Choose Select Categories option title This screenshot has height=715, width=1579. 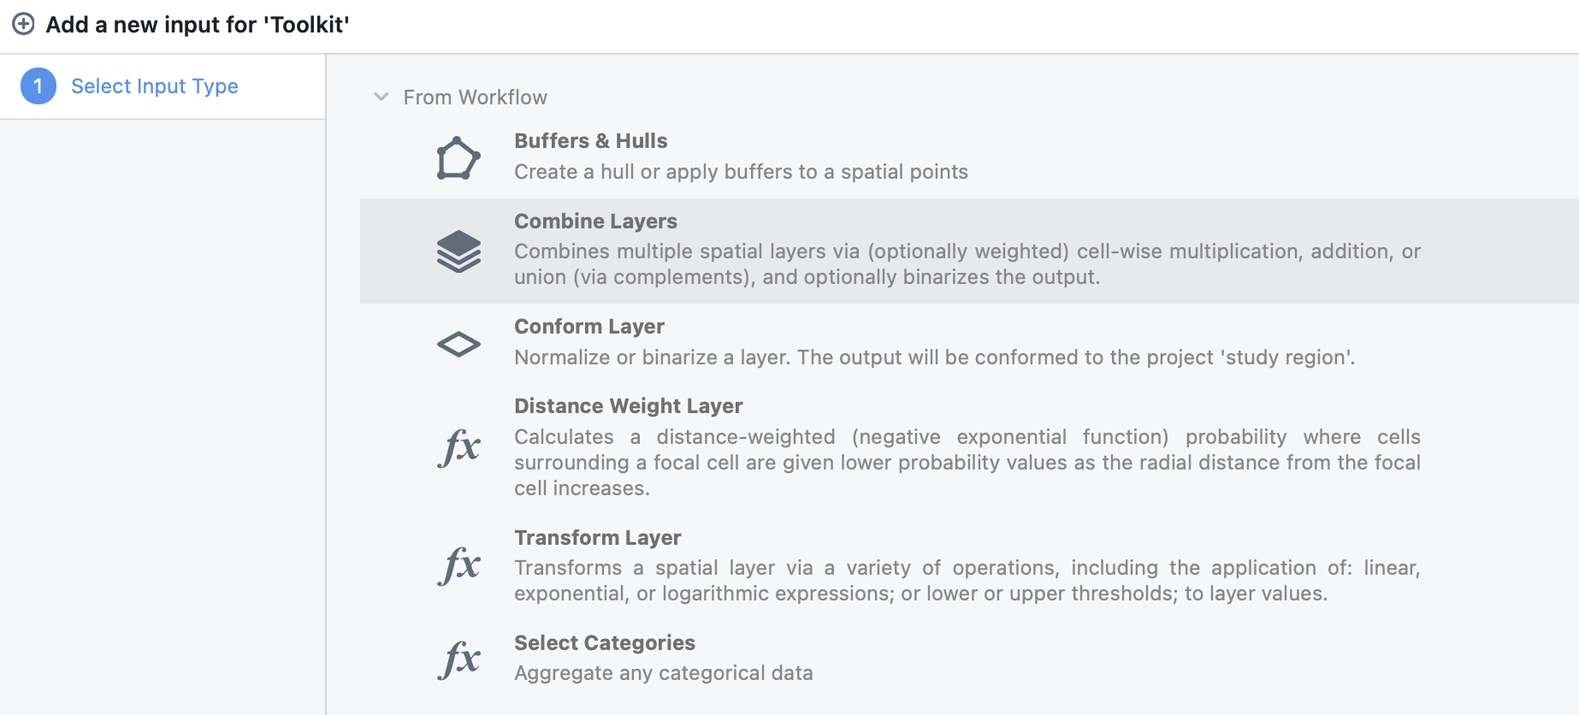(x=604, y=643)
